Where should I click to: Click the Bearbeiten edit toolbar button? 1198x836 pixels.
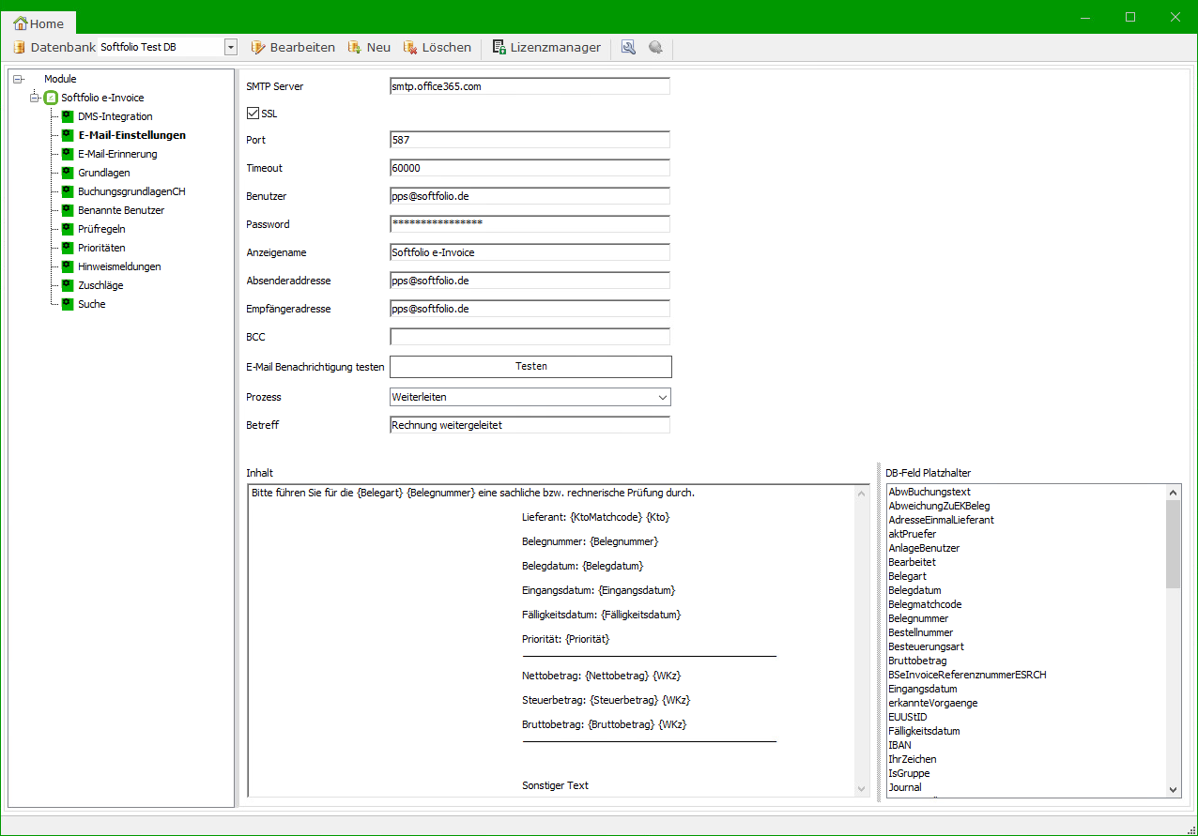293,47
